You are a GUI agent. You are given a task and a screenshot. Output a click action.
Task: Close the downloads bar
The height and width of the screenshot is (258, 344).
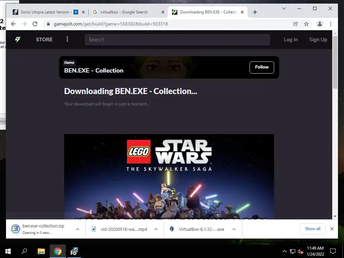332,229
